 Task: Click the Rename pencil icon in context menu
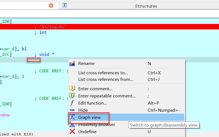[72, 64]
